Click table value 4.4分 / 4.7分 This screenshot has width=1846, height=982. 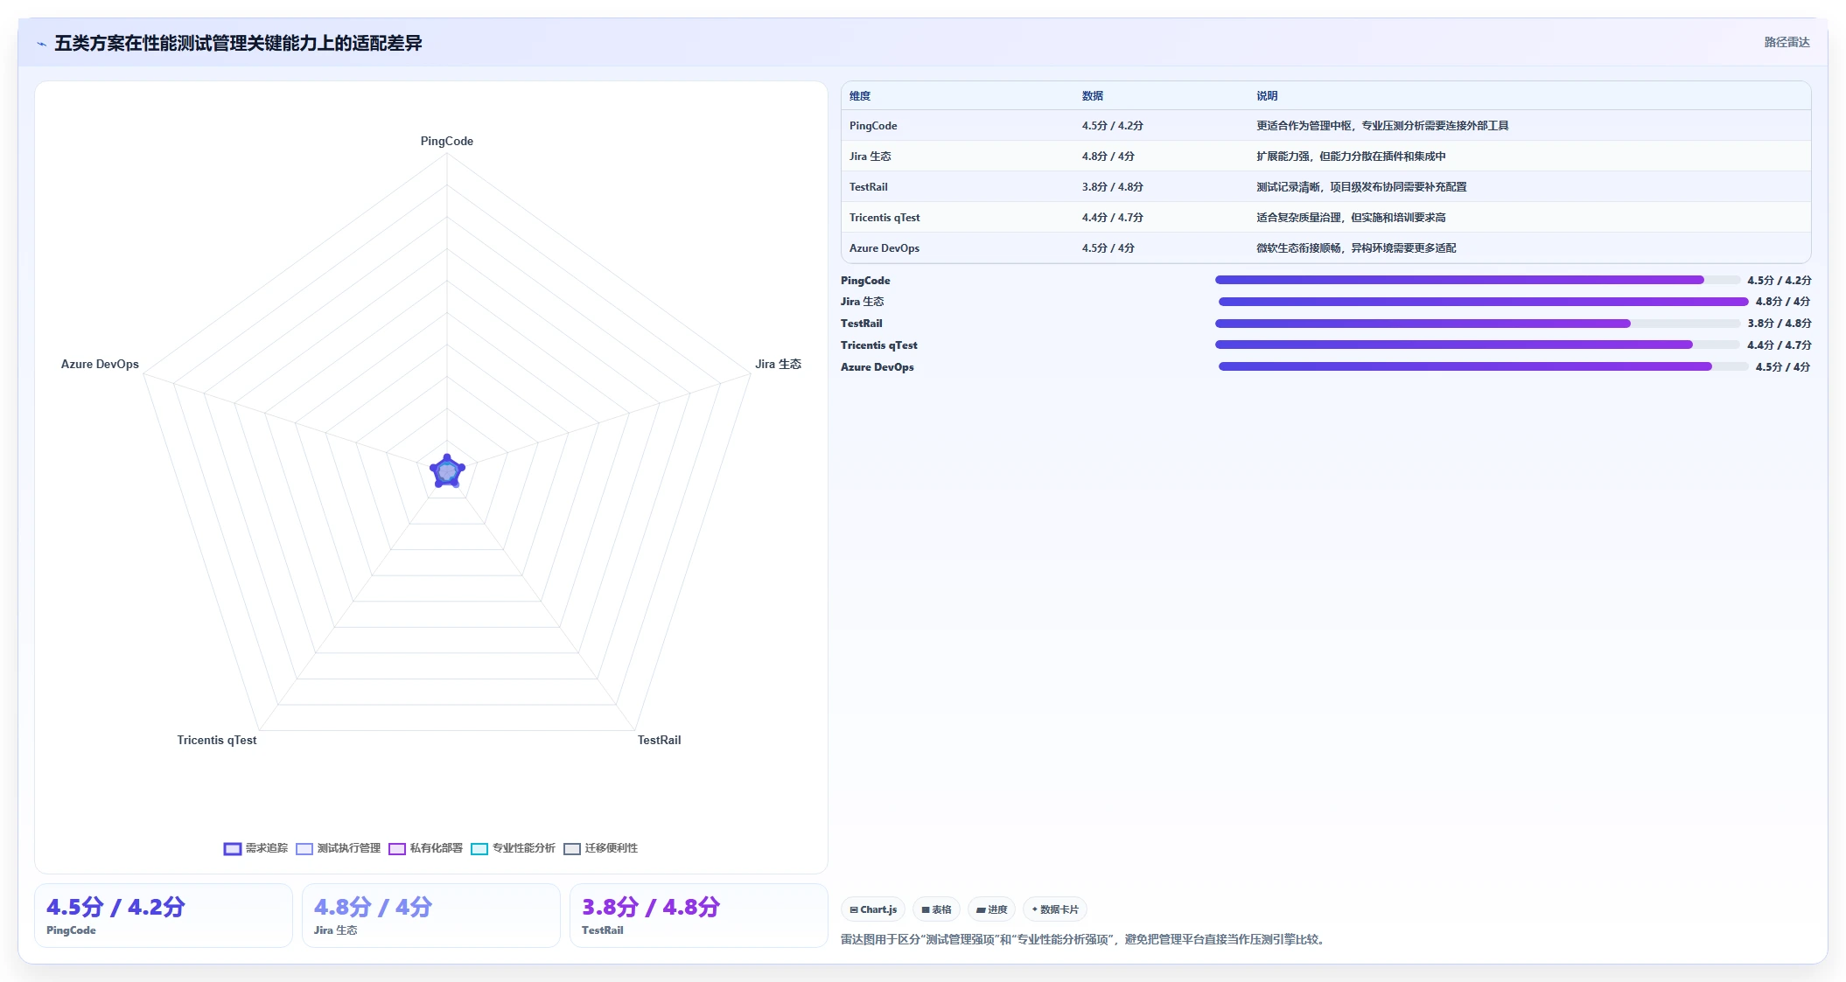(1113, 218)
